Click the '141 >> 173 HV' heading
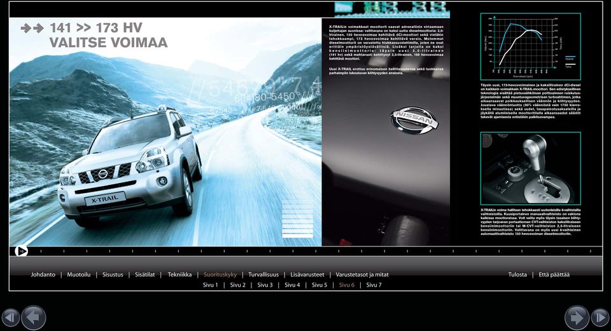 (x=96, y=28)
